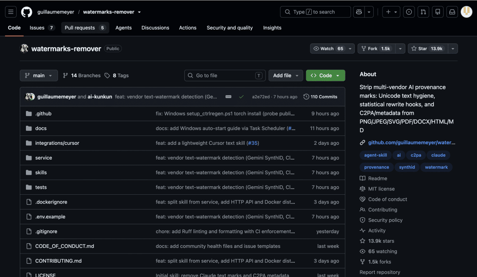
Task: Switch to the Code tab
Action: [14, 28]
